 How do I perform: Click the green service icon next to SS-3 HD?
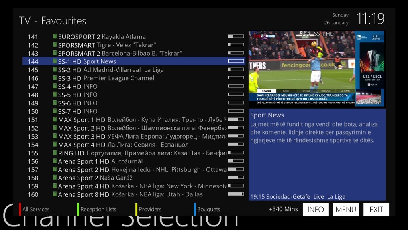pyautogui.click(x=55, y=78)
